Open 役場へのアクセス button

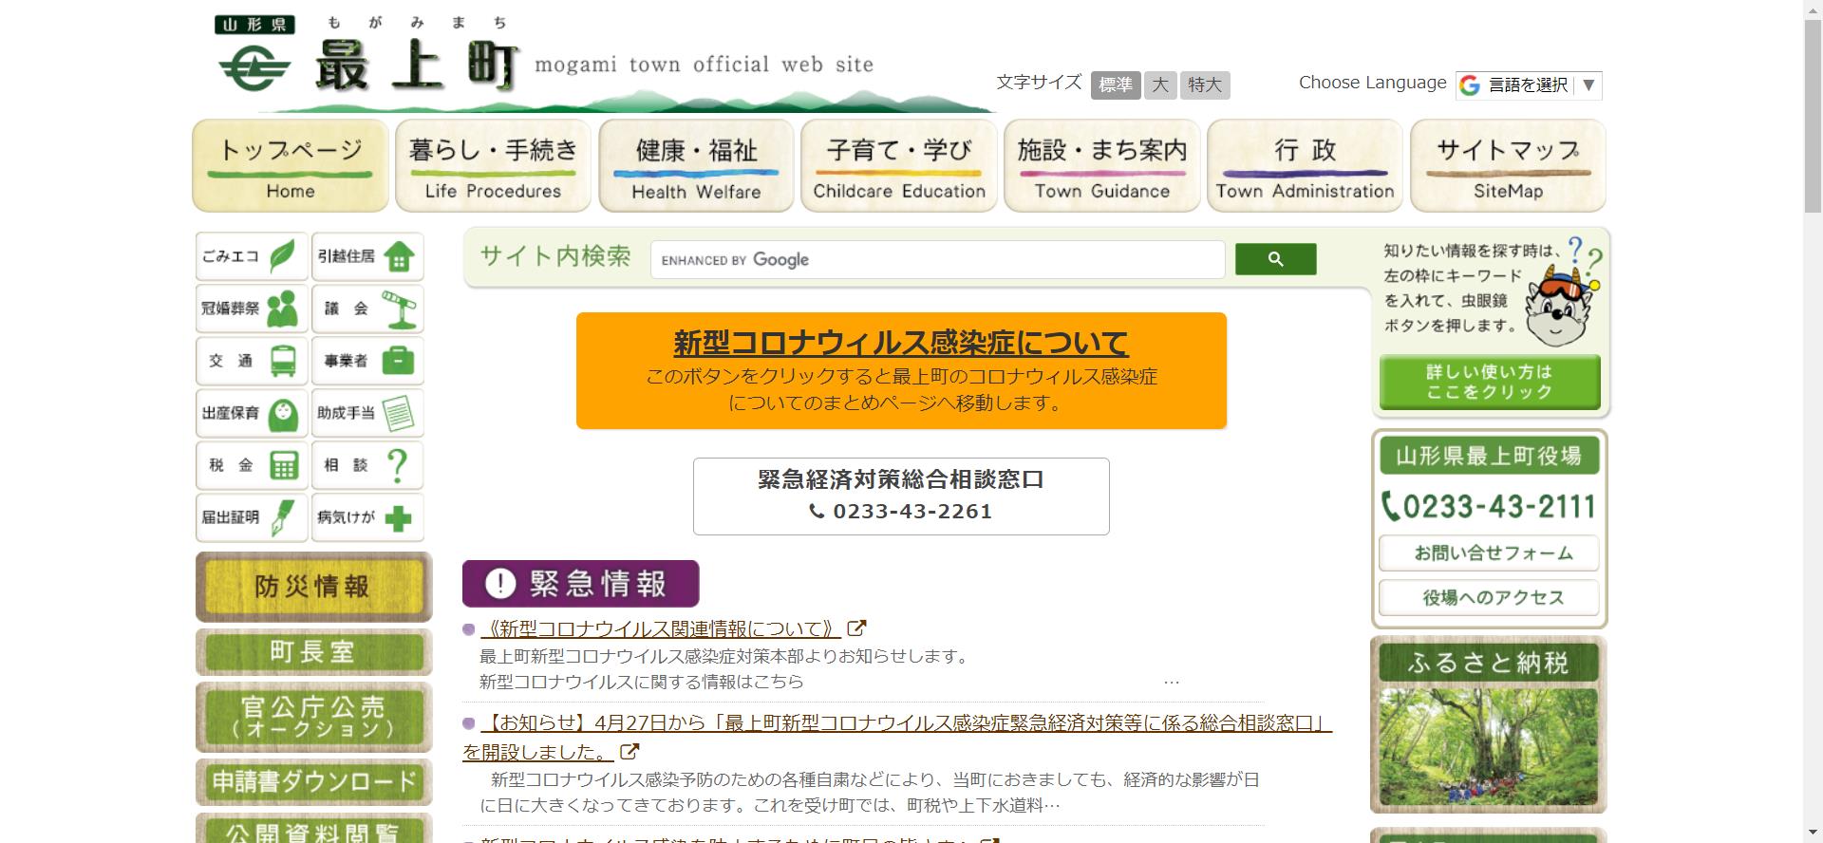point(1489,598)
